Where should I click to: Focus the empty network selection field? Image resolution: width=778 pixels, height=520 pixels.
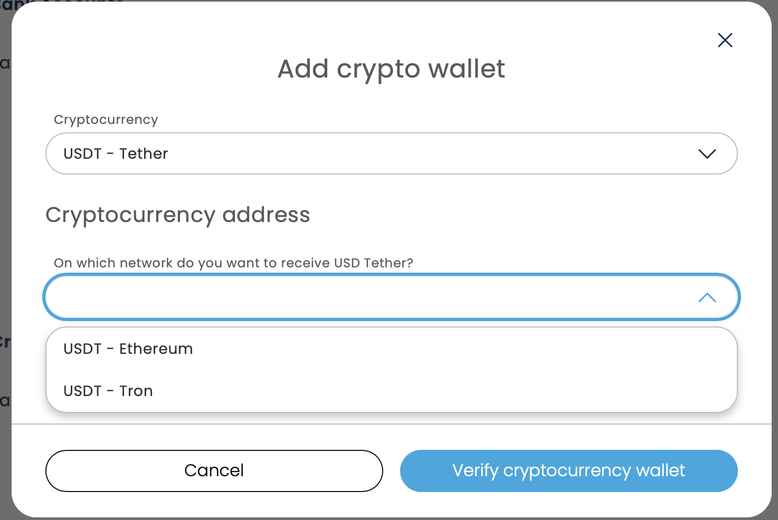(369, 297)
